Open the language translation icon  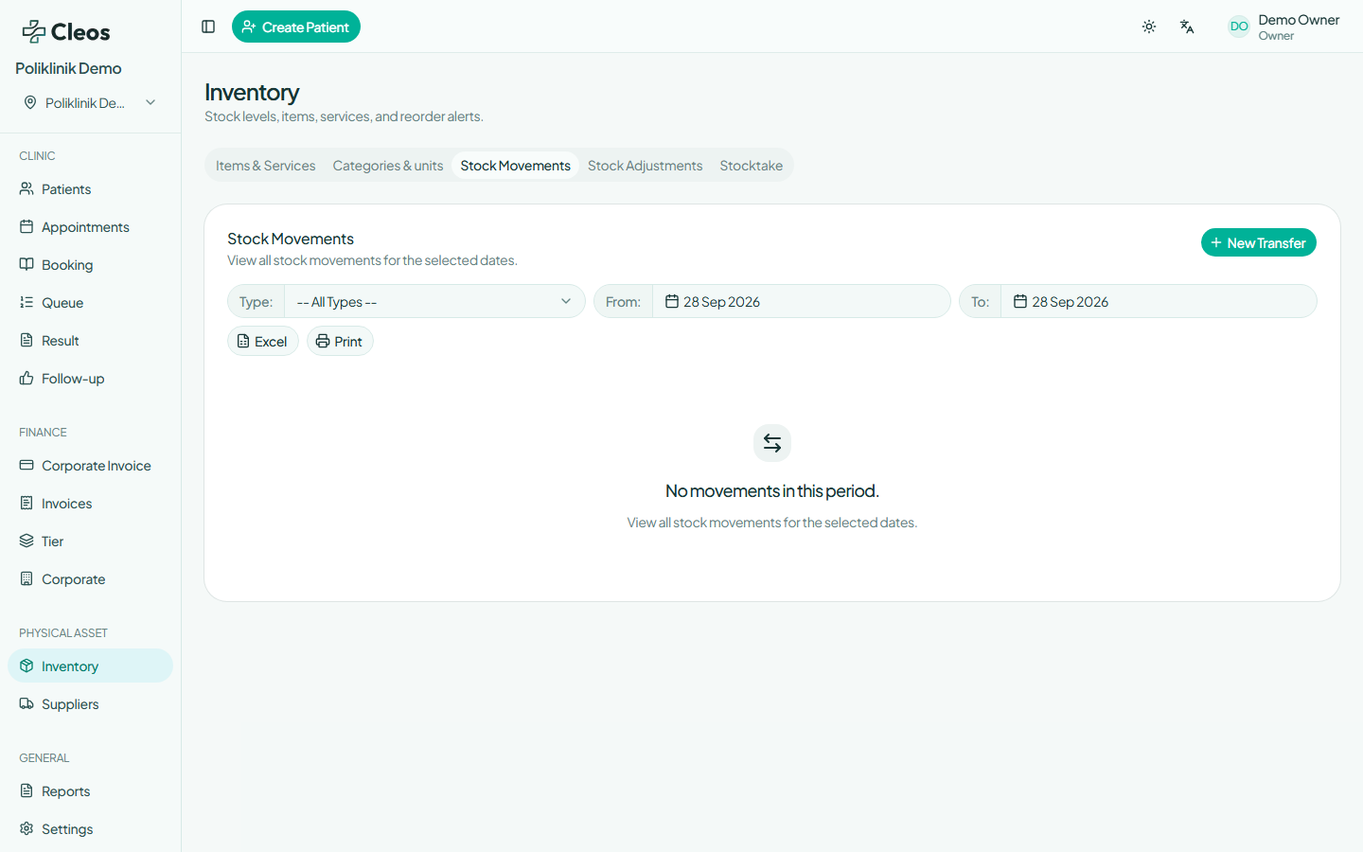coord(1187,27)
